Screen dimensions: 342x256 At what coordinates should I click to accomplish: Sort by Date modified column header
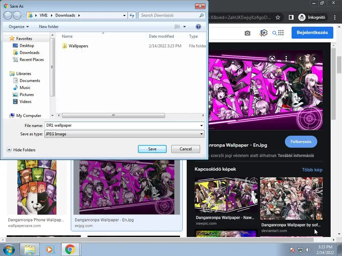(161, 36)
